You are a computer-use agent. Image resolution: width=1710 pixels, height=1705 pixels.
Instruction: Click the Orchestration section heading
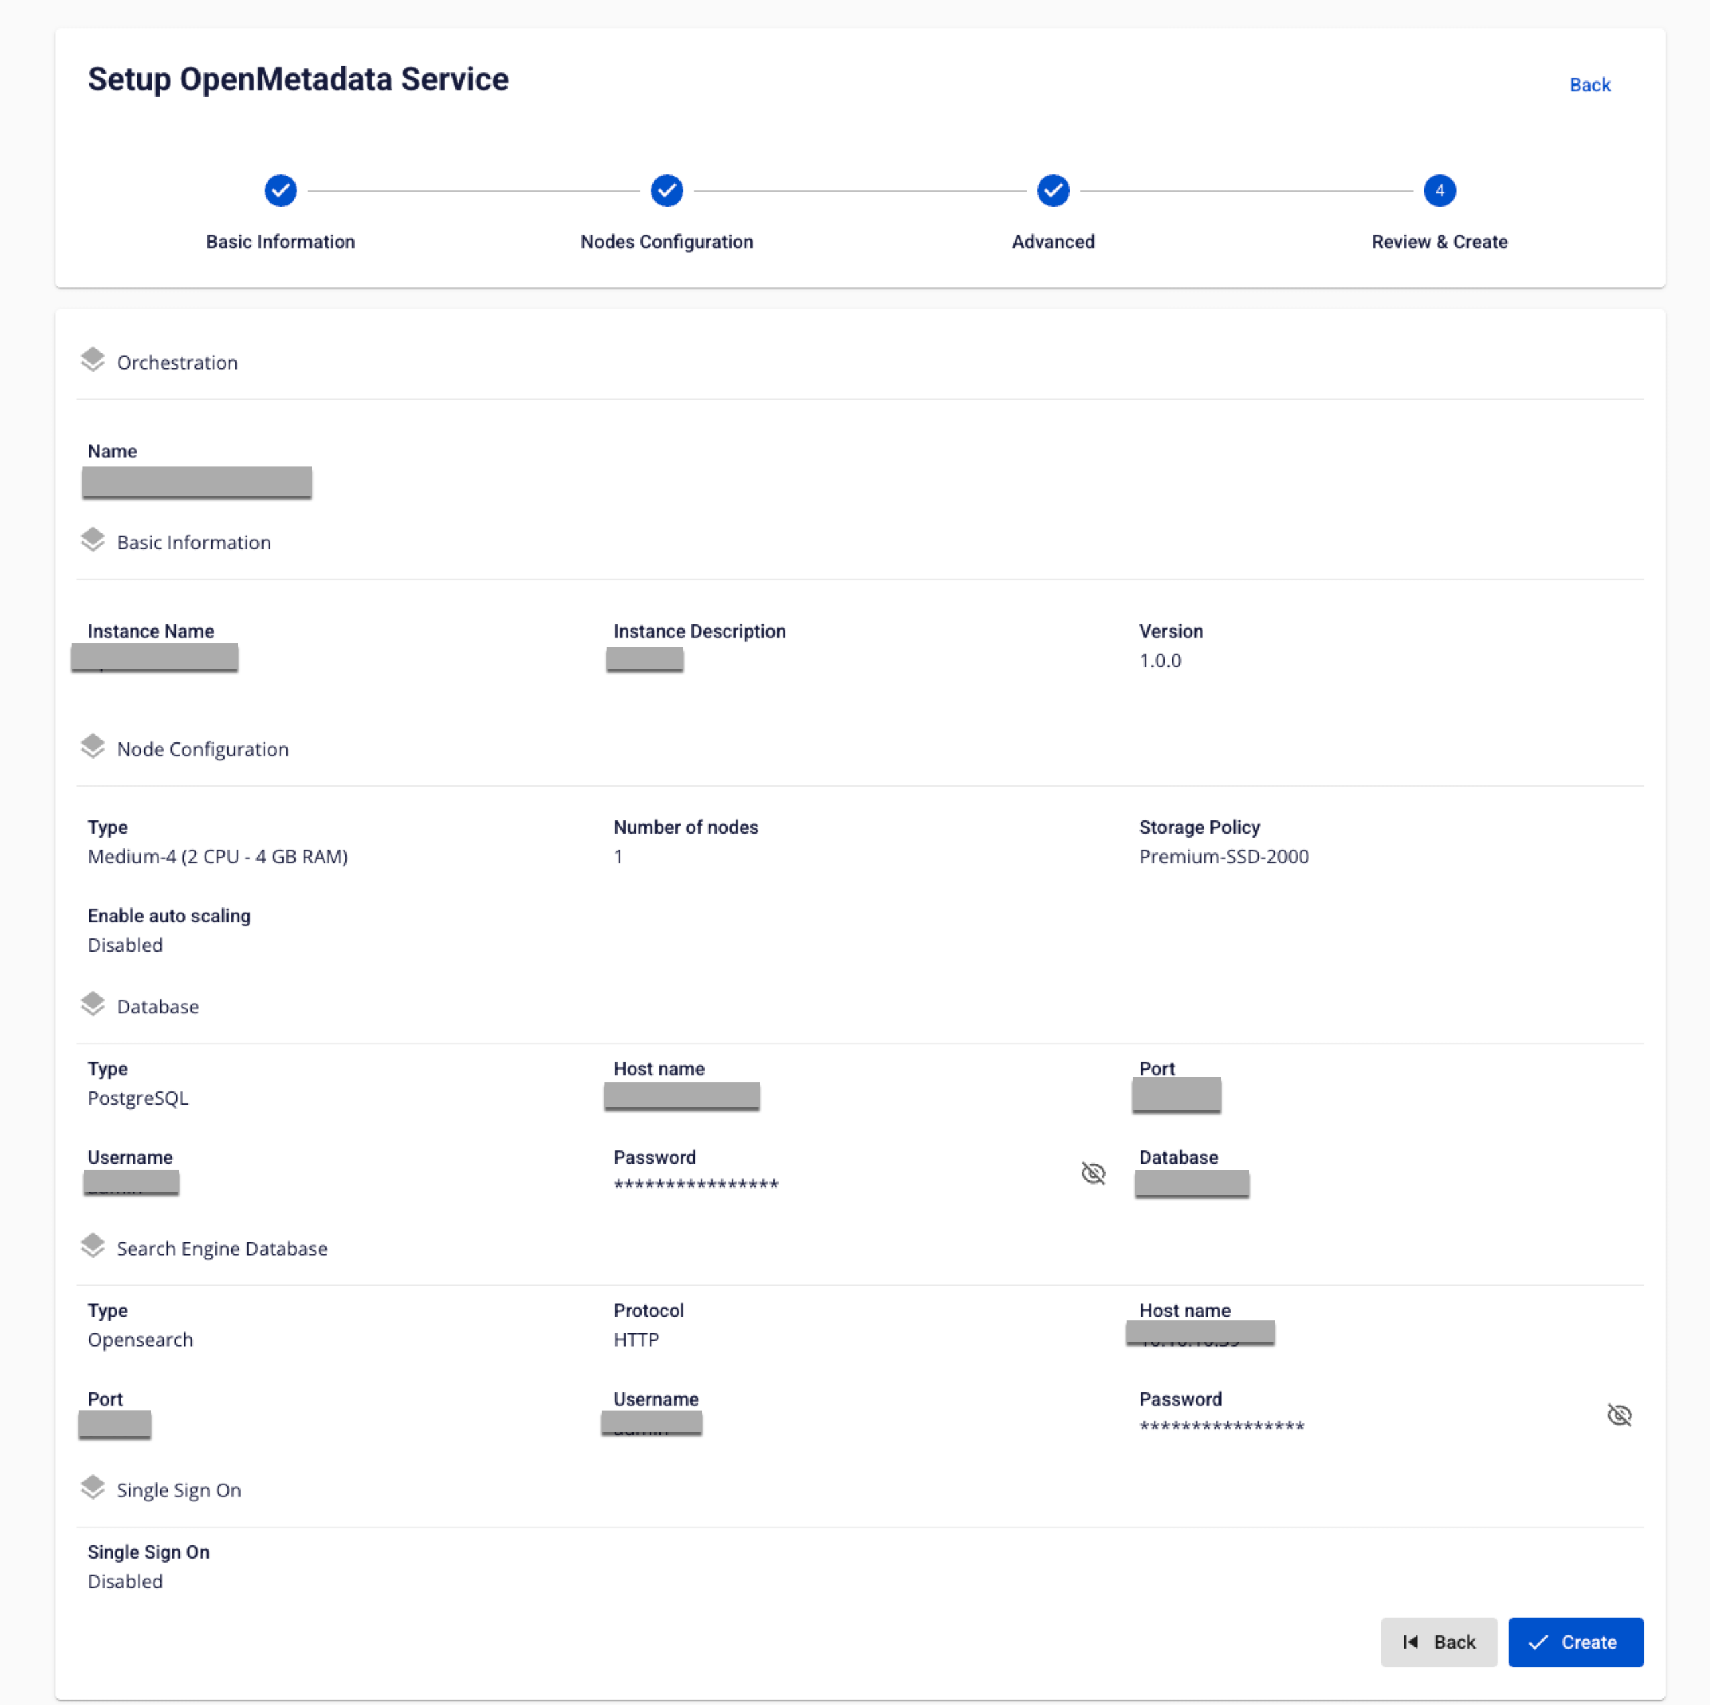pos(177,362)
